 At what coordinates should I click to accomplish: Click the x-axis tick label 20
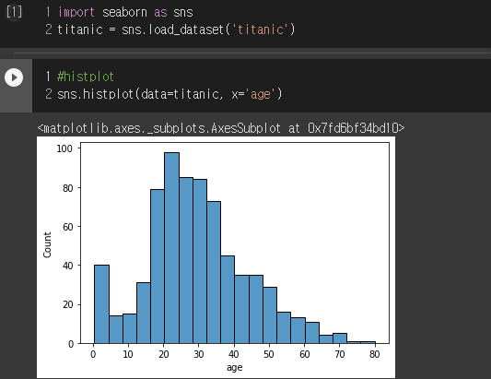tap(163, 354)
